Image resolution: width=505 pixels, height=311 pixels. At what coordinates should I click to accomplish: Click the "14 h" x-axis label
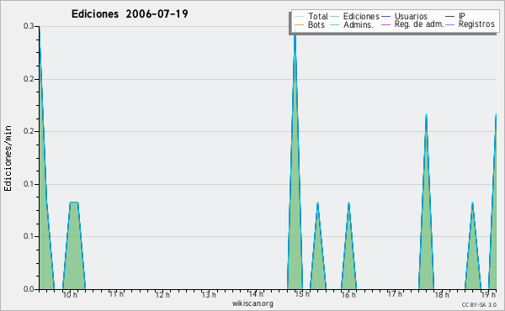pyautogui.click(x=256, y=294)
